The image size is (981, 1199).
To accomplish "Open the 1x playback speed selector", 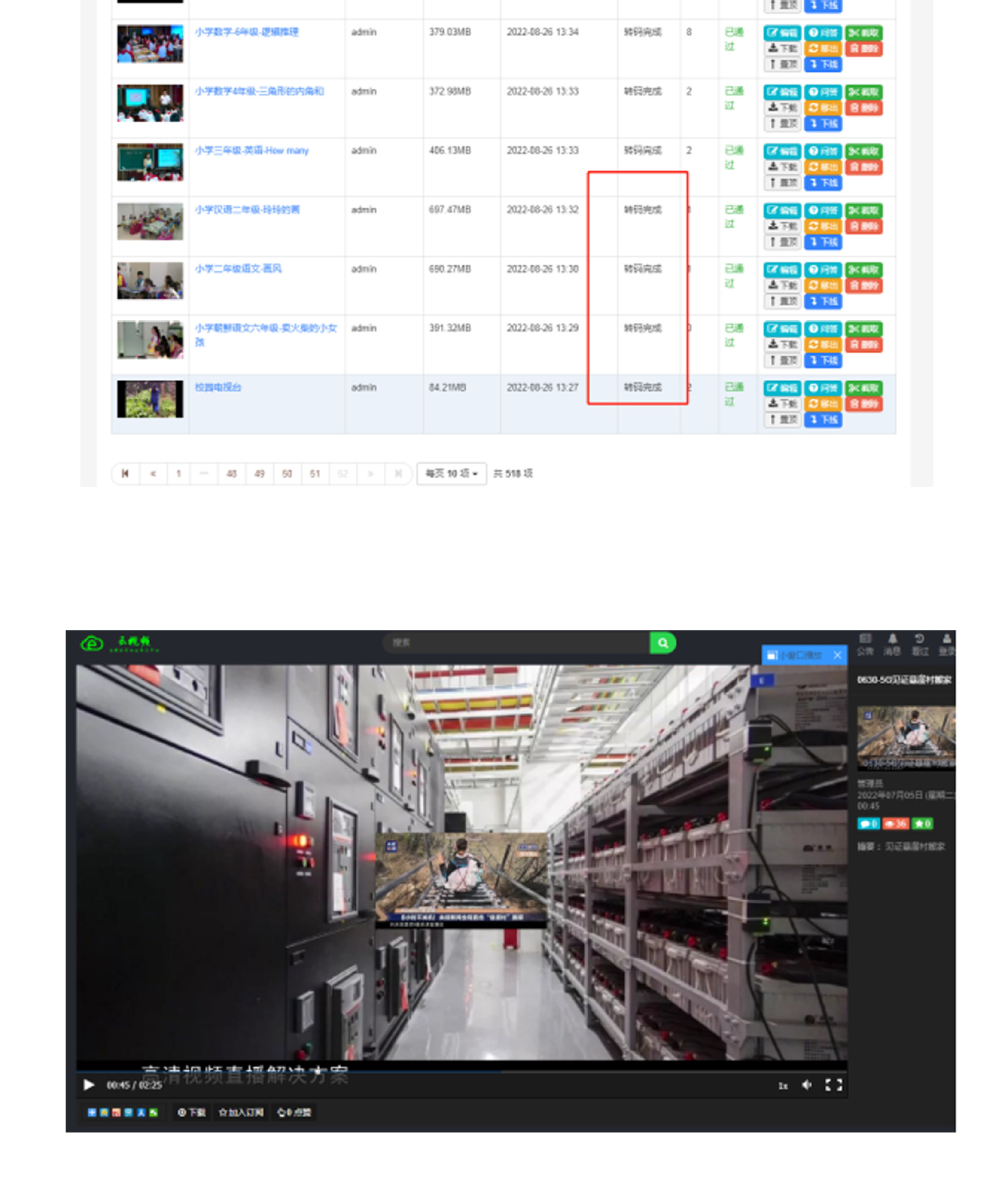I will pyautogui.click(x=782, y=1085).
